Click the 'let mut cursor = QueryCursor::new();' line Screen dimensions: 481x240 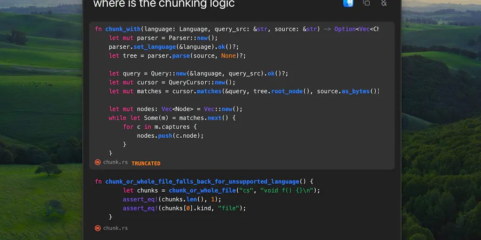[172, 82]
